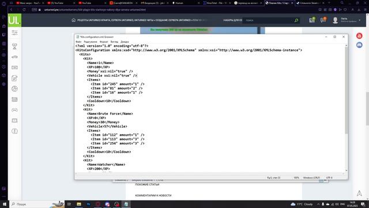369x208 pixels.
Task: Open the weather widget showing 11°C Cloudy
Action: 302,204
